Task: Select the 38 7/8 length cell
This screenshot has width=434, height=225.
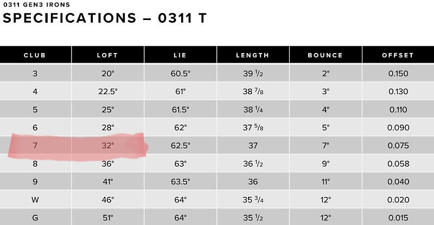Action: [x=252, y=91]
